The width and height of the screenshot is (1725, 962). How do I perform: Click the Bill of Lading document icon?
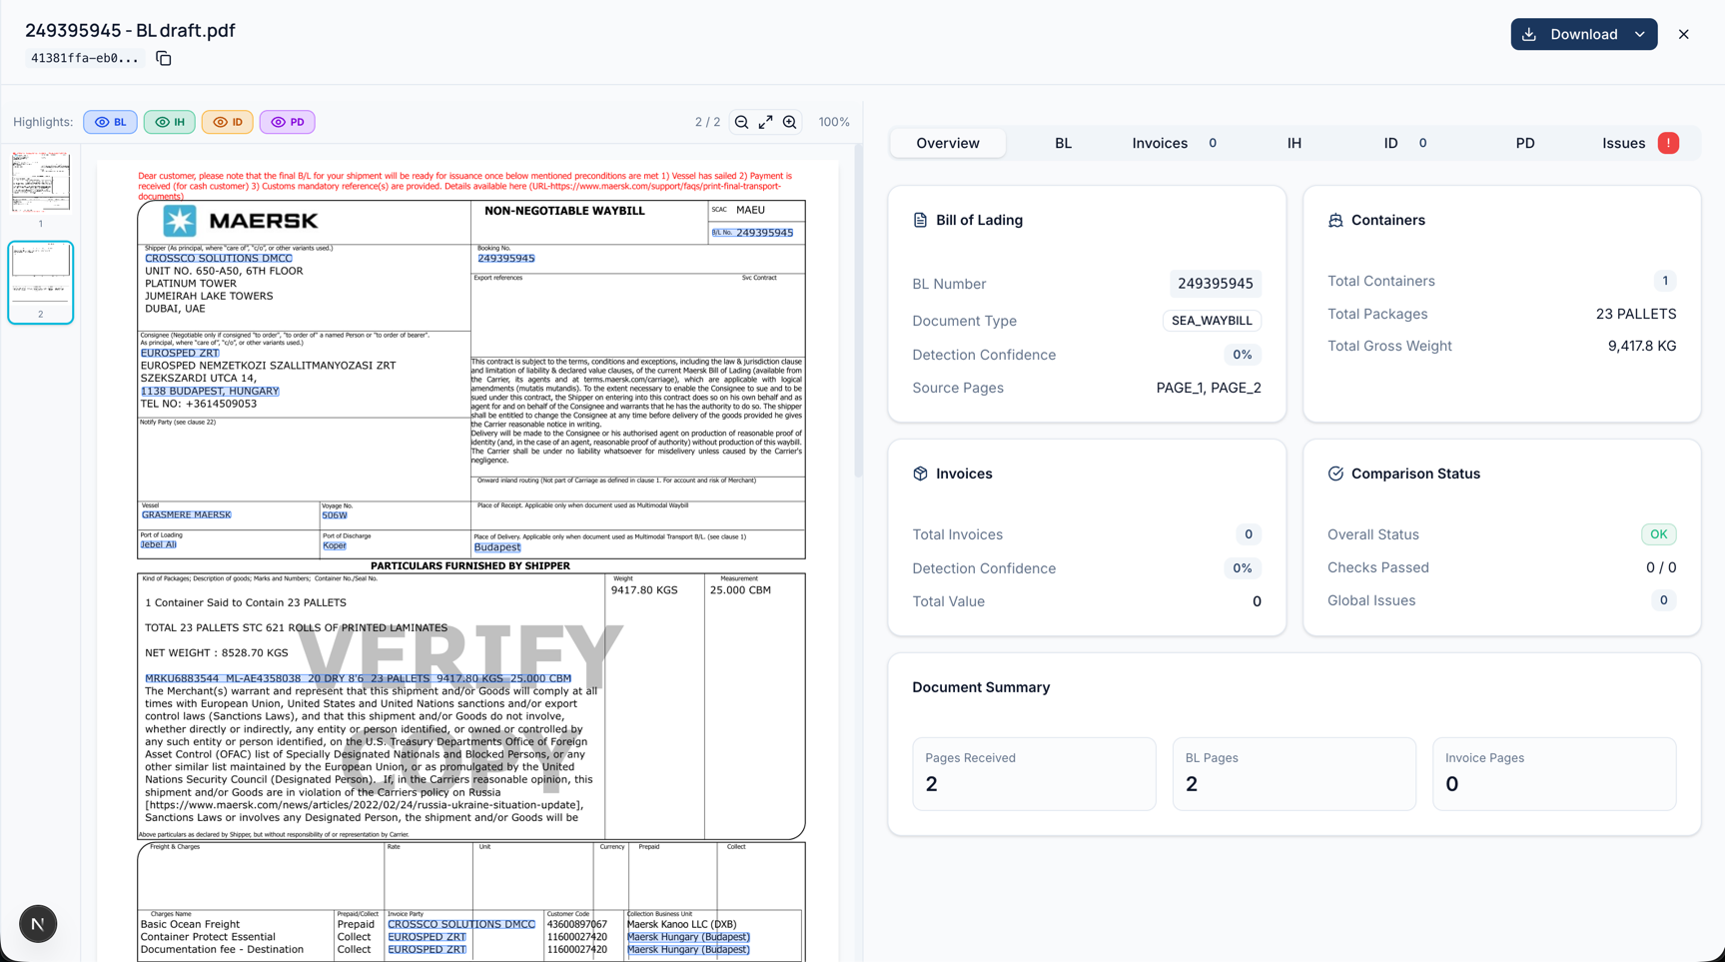tap(920, 220)
